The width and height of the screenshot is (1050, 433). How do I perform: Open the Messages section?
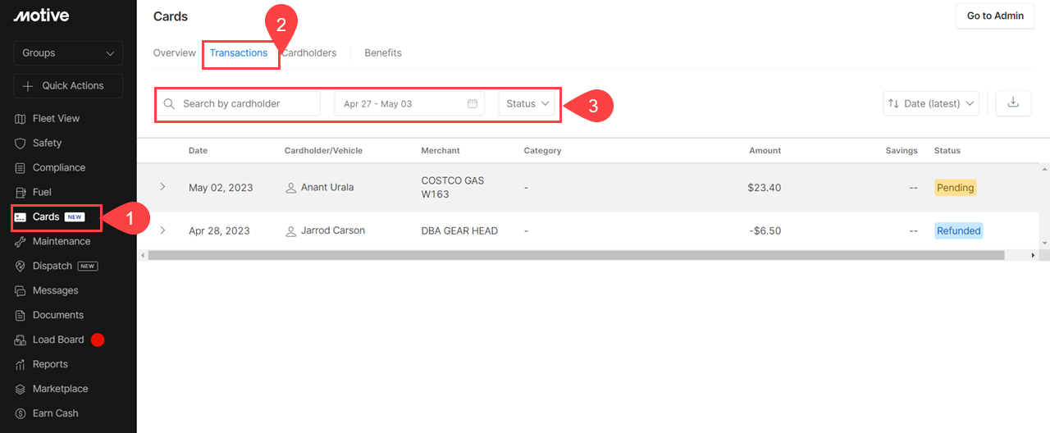55,290
